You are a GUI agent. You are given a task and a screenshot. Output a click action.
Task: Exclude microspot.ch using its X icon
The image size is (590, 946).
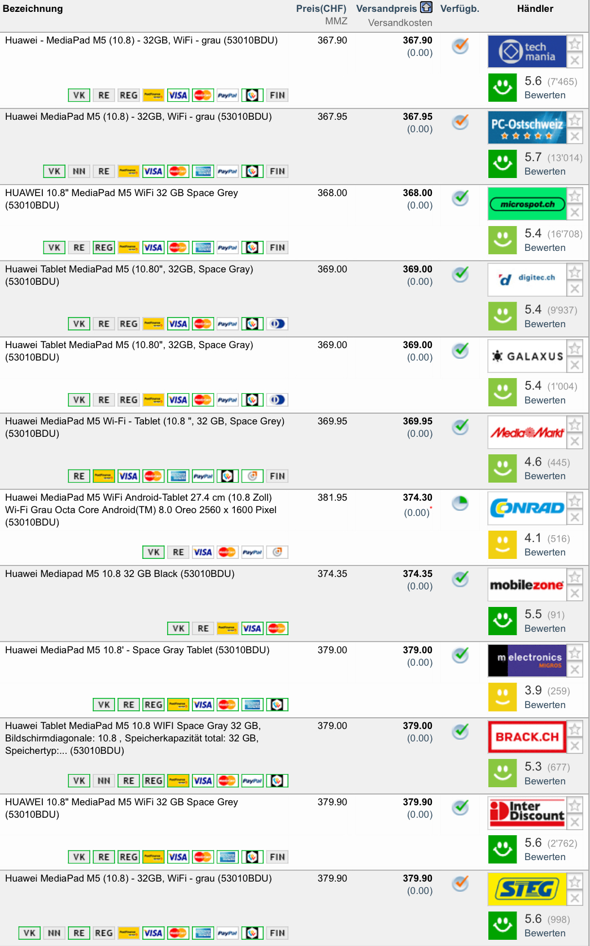click(575, 212)
